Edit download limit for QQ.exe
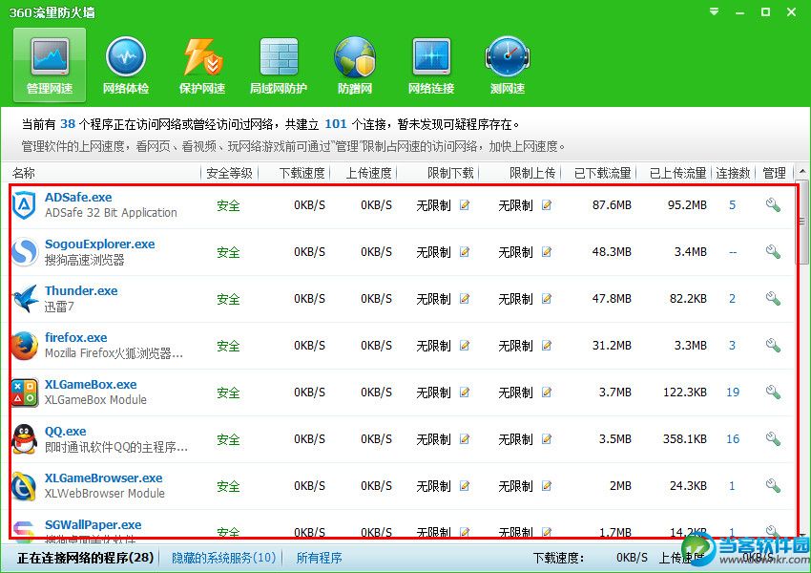The height and width of the screenshot is (573, 811). [x=465, y=439]
